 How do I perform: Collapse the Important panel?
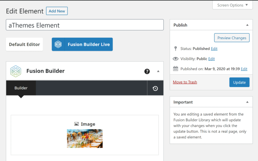247,102
